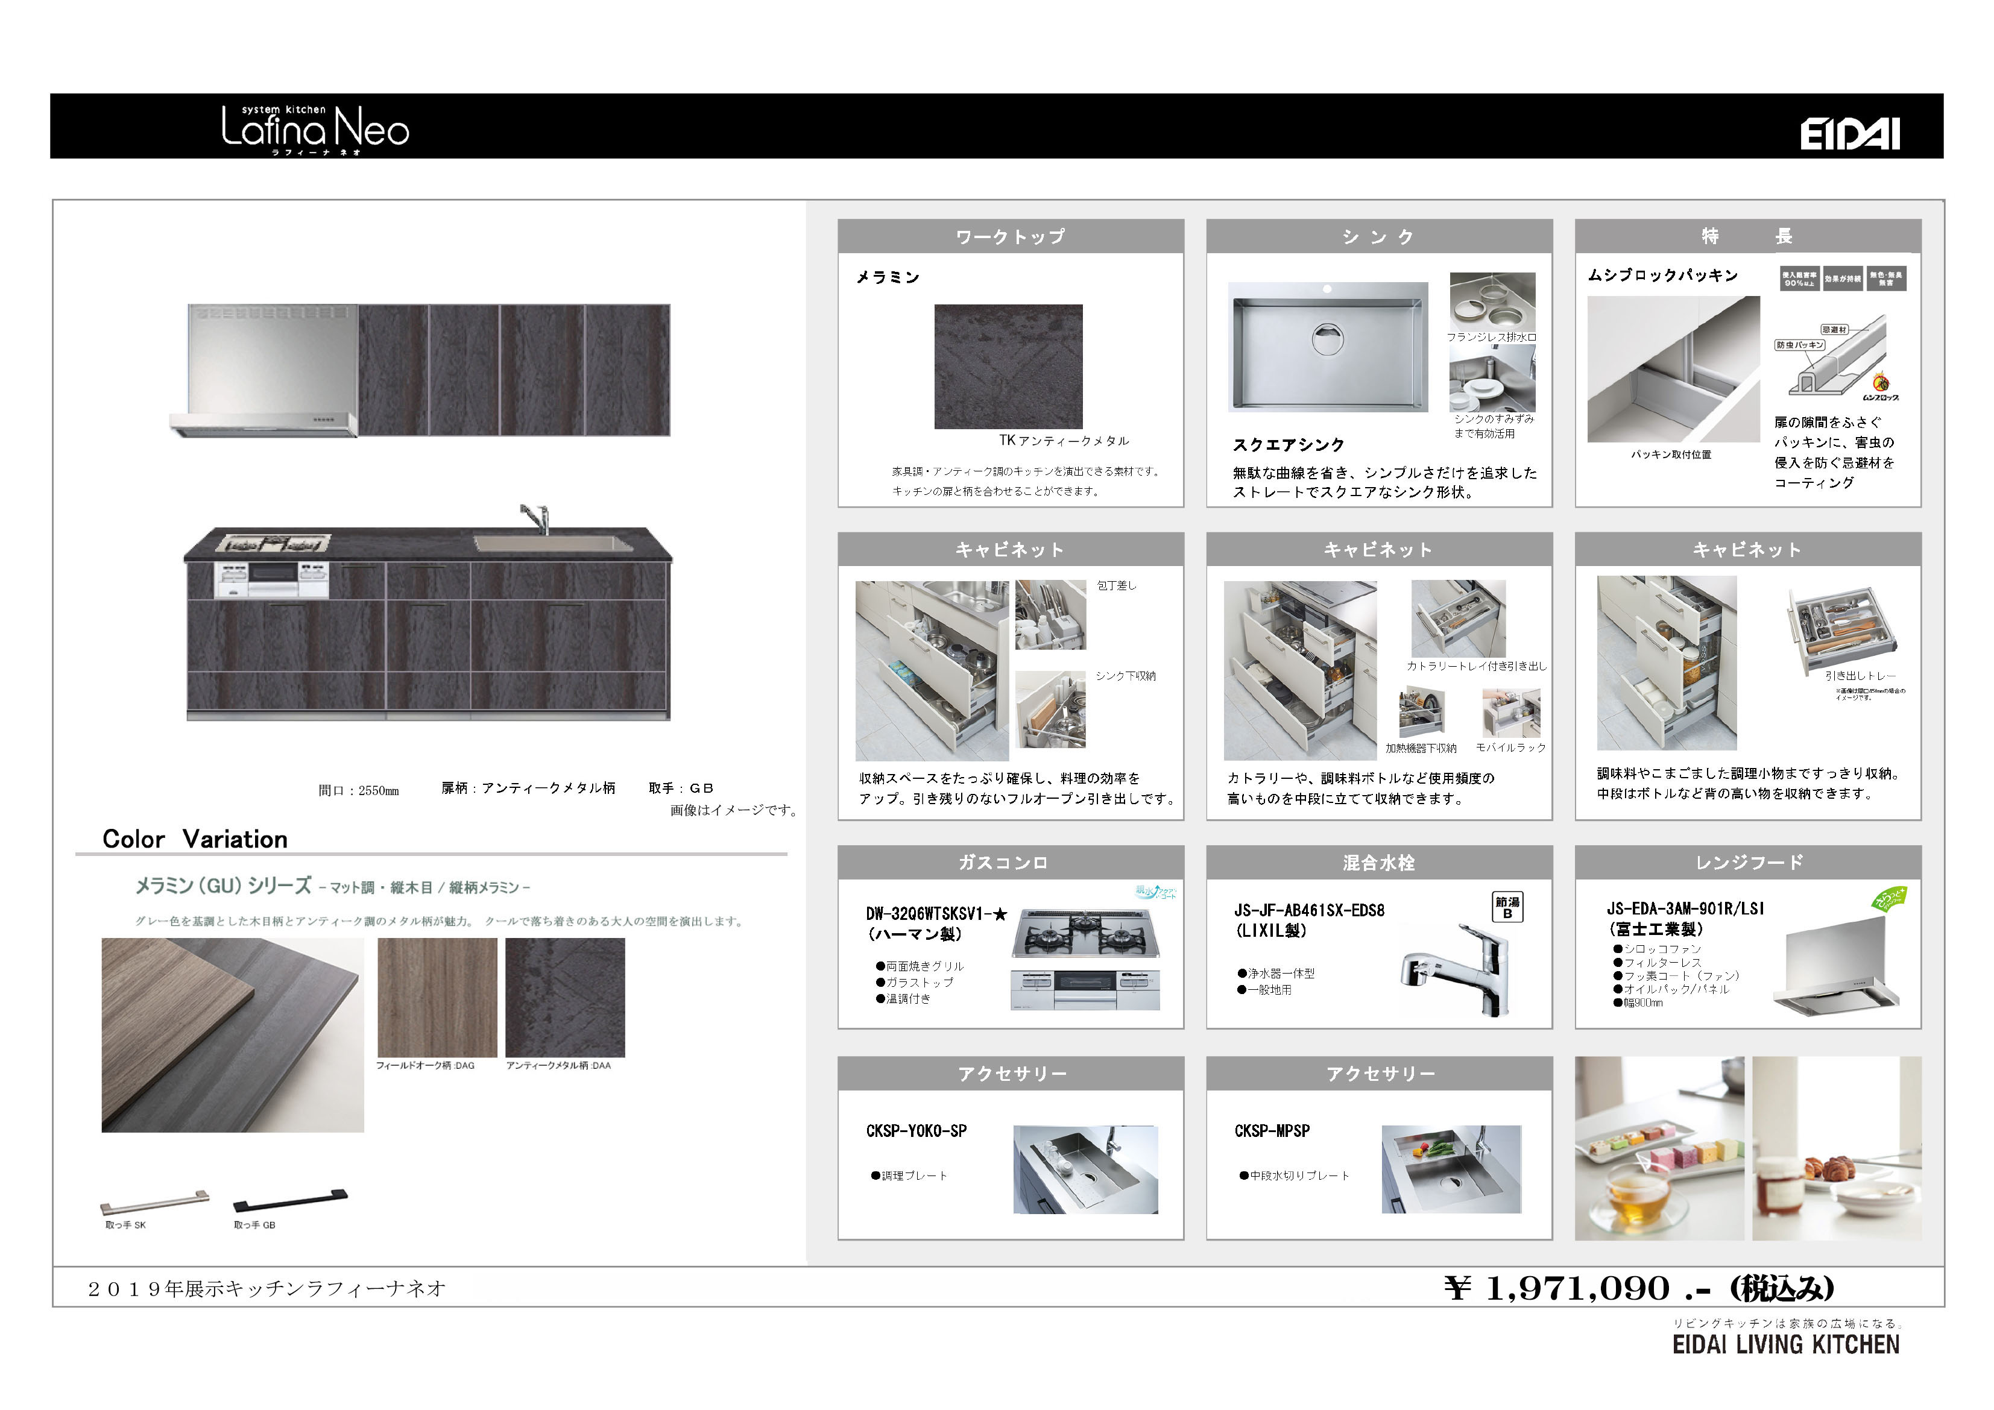The height and width of the screenshot is (1410, 1994).
Task: Click the large melamine board sample photo
Action: point(233,1035)
